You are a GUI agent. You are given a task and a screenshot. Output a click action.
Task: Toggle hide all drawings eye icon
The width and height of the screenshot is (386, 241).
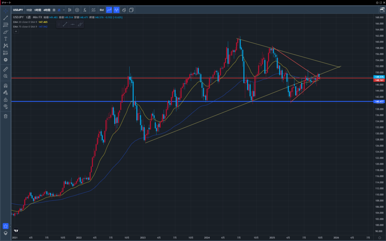click(x=6, y=107)
